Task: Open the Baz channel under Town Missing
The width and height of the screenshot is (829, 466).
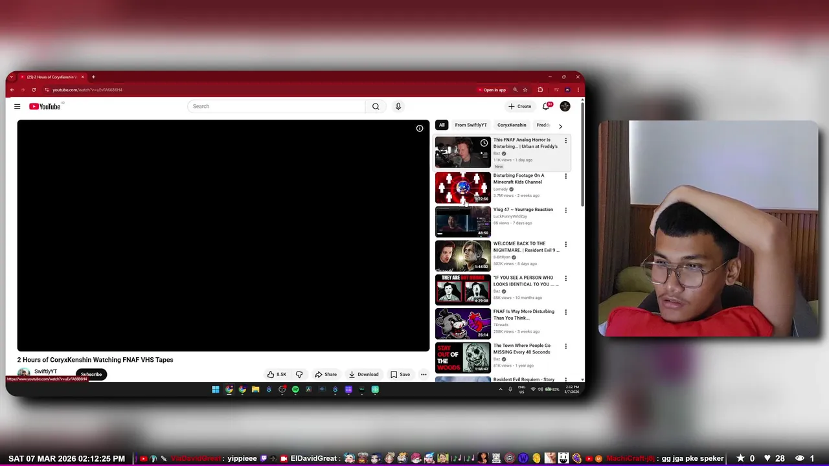Action: (497, 359)
